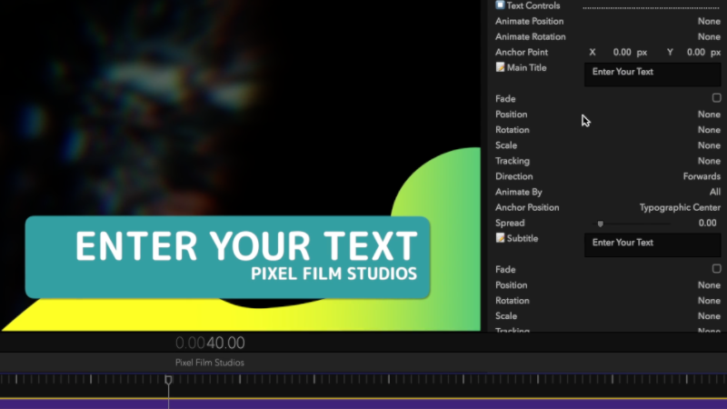The height and width of the screenshot is (409, 727).
Task: Select the ENTER YOUR TEXT title in viewer
Action: (x=246, y=245)
